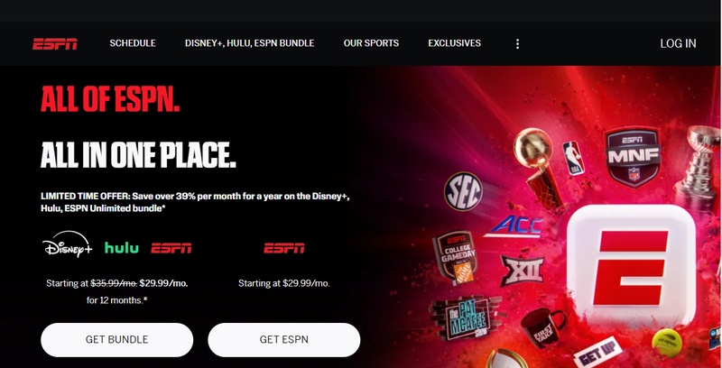The width and height of the screenshot is (722, 368).
Task: Click the SEC conference logo
Action: click(463, 191)
